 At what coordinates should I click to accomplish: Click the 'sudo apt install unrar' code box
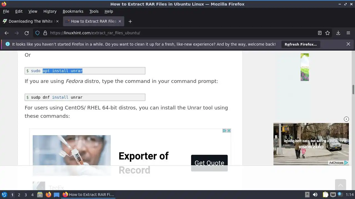pos(85,71)
